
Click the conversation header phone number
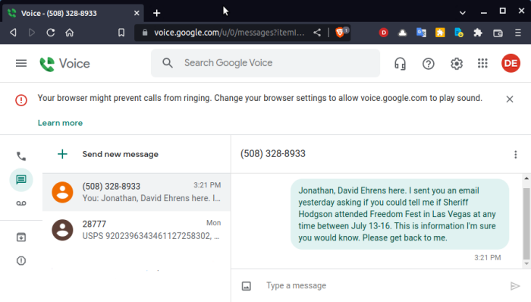click(273, 154)
